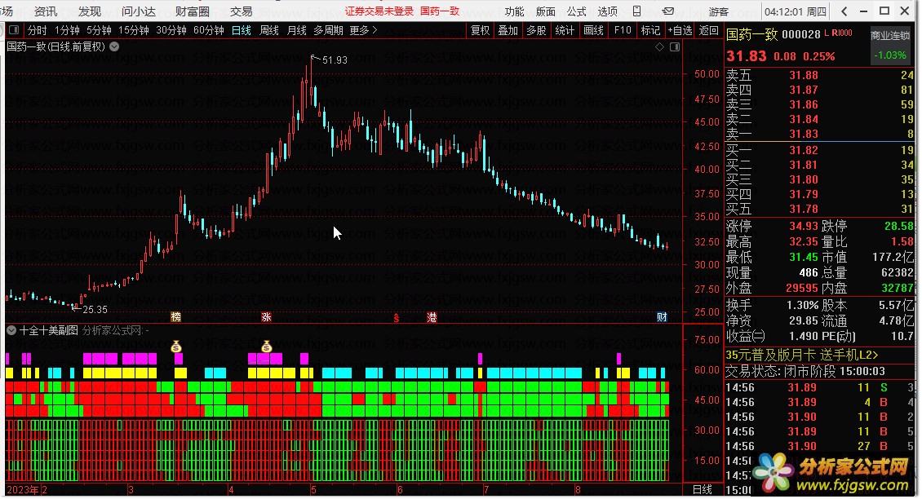Click the 游客 guest account label

click(x=718, y=11)
